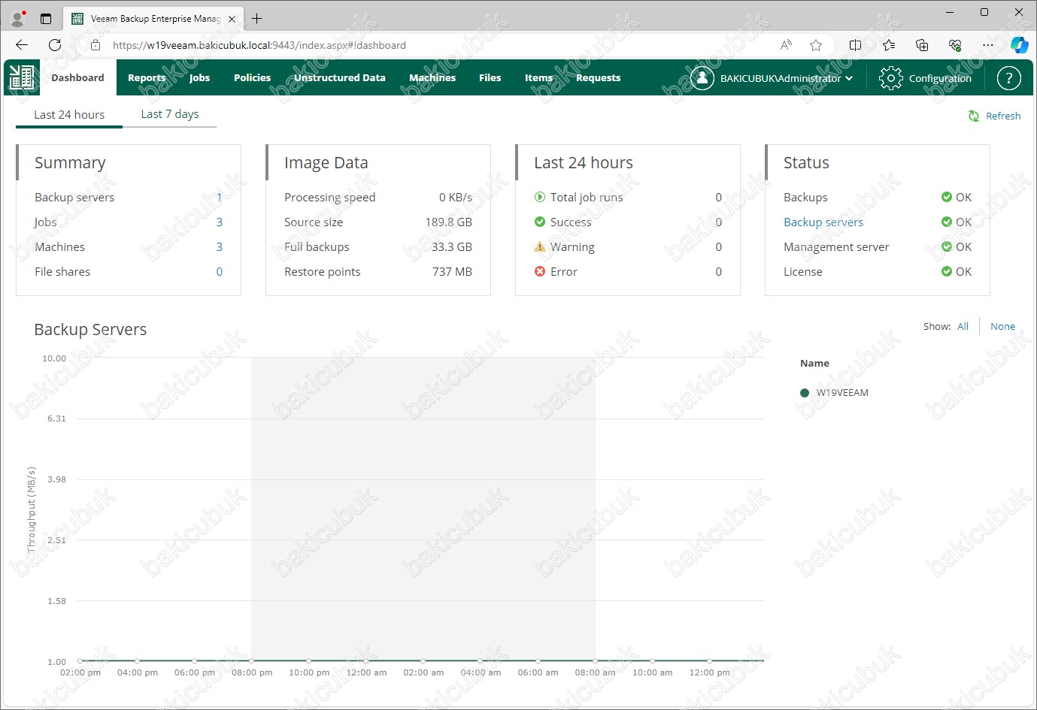The image size is (1037, 710).
Task: Click Configuration label
Action: pyautogui.click(x=940, y=78)
